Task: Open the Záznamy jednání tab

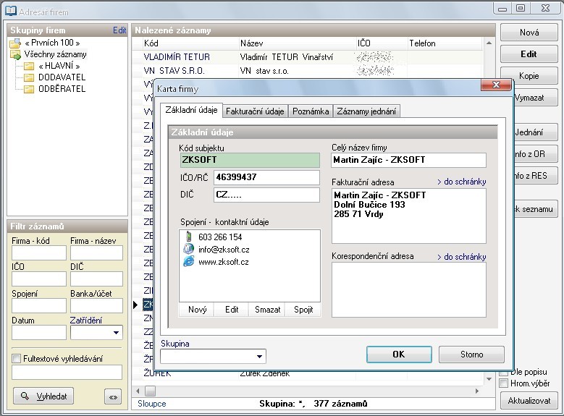Action: coord(367,111)
